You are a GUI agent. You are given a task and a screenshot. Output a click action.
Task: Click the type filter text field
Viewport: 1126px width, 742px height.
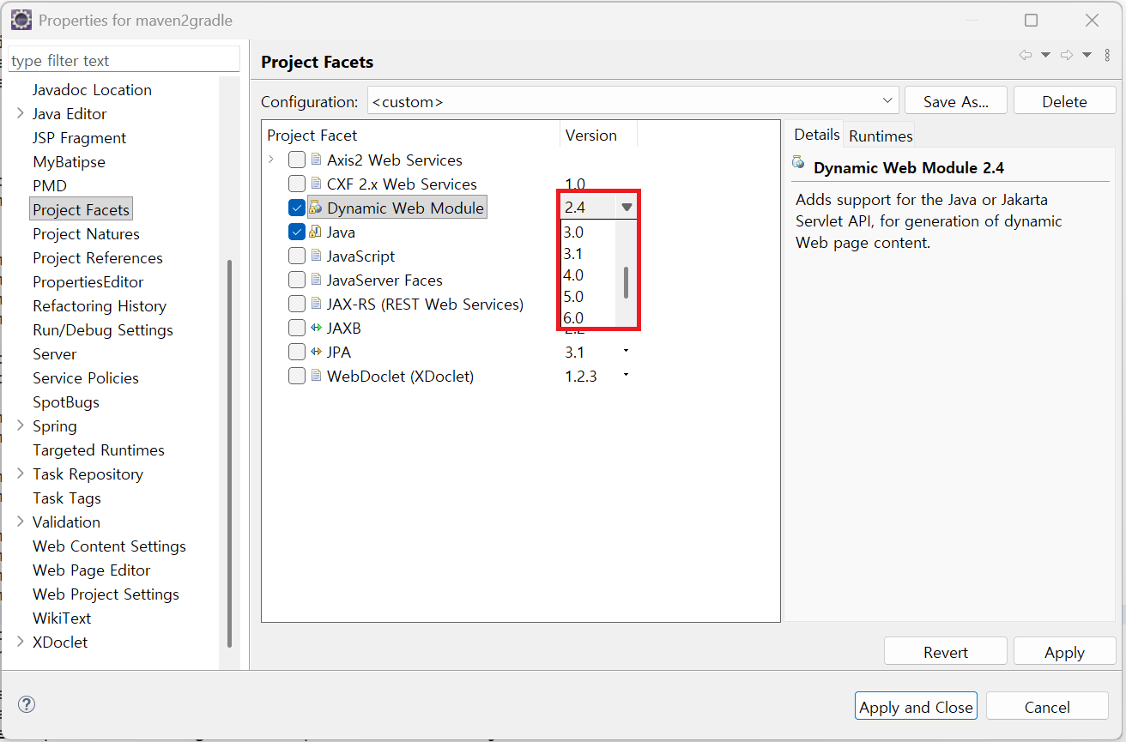pyautogui.click(x=124, y=61)
